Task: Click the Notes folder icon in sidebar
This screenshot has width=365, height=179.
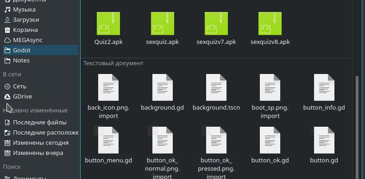Action: [7, 61]
